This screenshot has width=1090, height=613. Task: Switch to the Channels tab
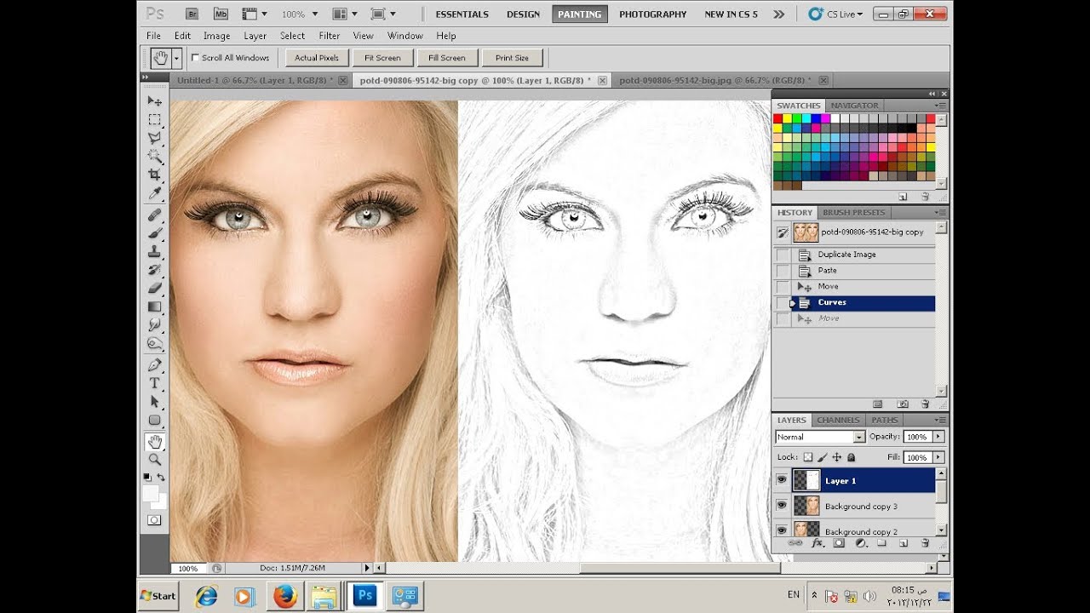pos(838,420)
